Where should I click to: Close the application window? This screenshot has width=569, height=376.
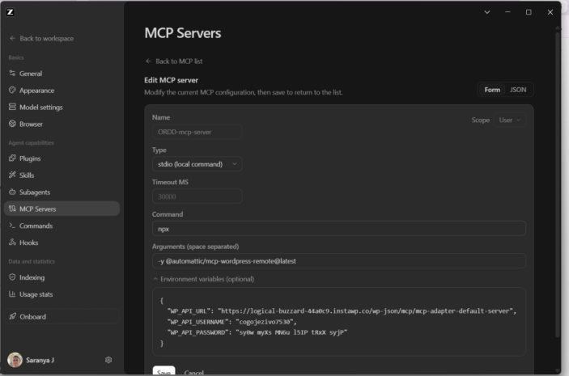click(550, 12)
